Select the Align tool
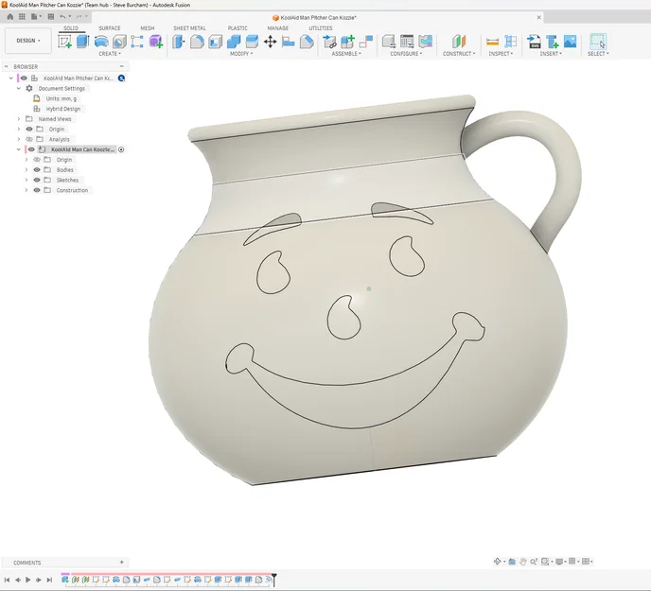Image resolution: width=651 pixels, height=591 pixels. point(289,42)
